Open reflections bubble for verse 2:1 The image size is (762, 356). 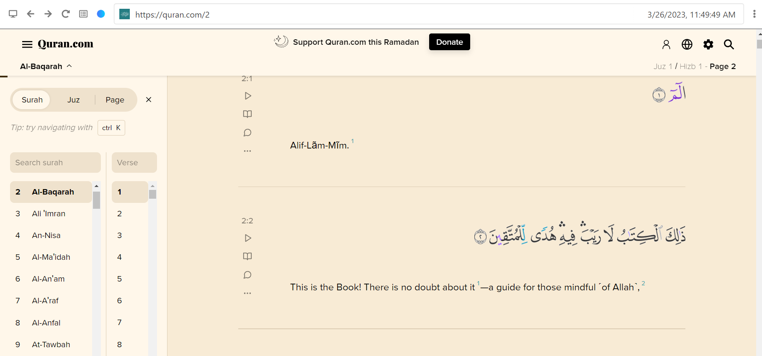pyautogui.click(x=247, y=133)
